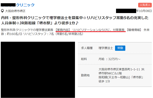Select the job headline starting 内科・整形外科クリニック
Image resolution: width=153 pixels, height=98 pixels.
coord(75,20)
